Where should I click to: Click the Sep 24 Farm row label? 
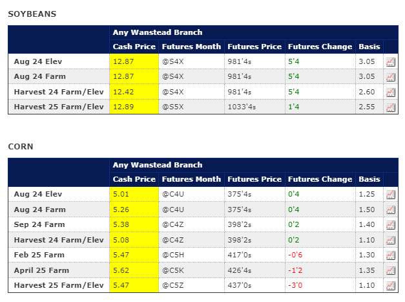click(x=39, y=224)
